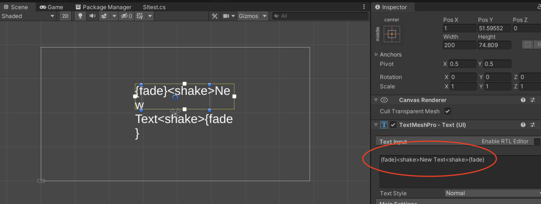
Task: Open Scene view overflow menu icon
Action: click(364, 6)
